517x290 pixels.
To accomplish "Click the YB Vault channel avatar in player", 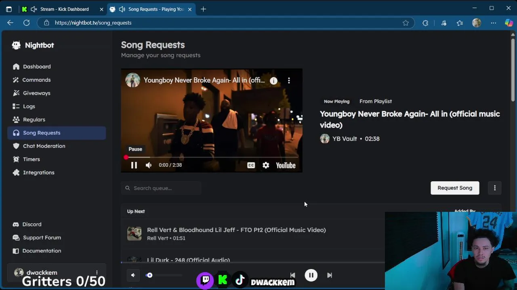I will [x=132, y=80].
